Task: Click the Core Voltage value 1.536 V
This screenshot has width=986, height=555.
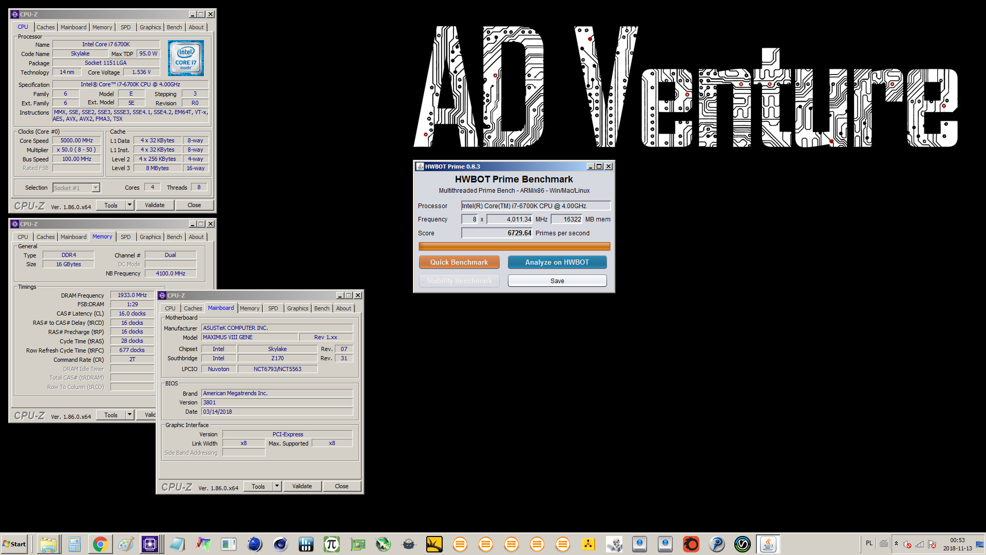Action: tap(141, 72)
